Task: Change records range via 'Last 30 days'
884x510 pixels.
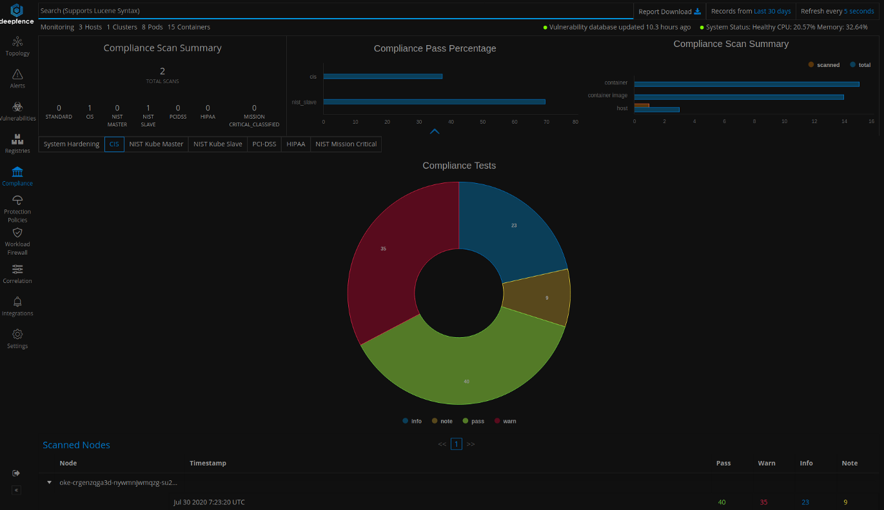Action: [x=774, y=11]
